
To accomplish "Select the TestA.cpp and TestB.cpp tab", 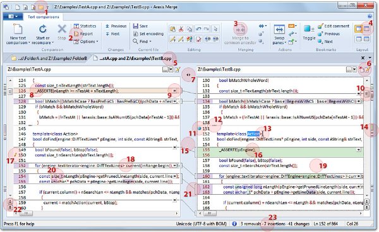I will pyautogui.click(x=133, y=59).
